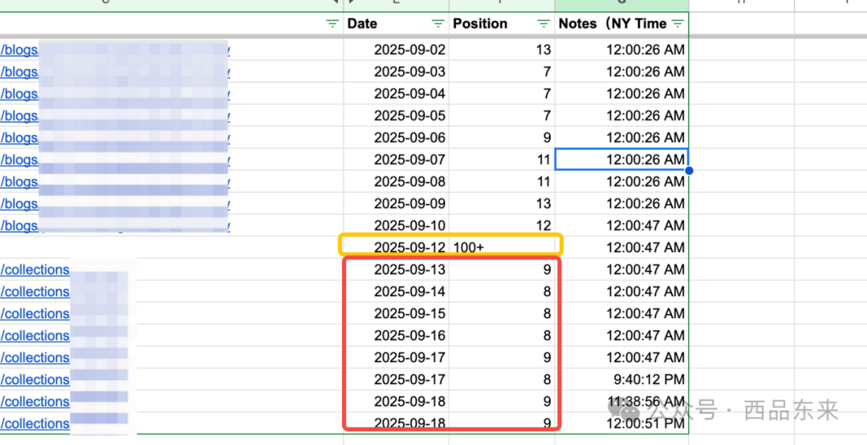
Task: Select the Position cell showing 100+
Action: tap(501, 247)
